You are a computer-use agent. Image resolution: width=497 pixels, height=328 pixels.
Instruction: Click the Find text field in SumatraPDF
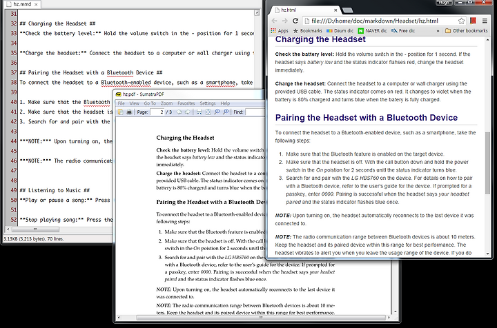click(255, 112)
